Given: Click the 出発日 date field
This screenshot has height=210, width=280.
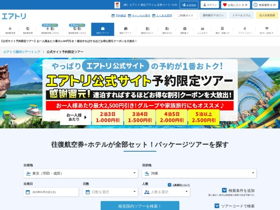Looking at the screenshot, I should tap(51, 192).
